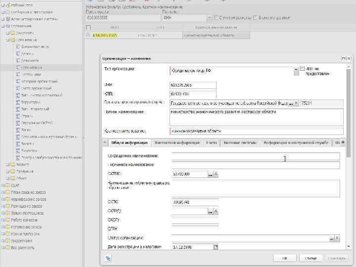This screenshot has height=267, width=356.
Task: Open the ОКТМО lookup ellipsis button
Action: [210, 175]
